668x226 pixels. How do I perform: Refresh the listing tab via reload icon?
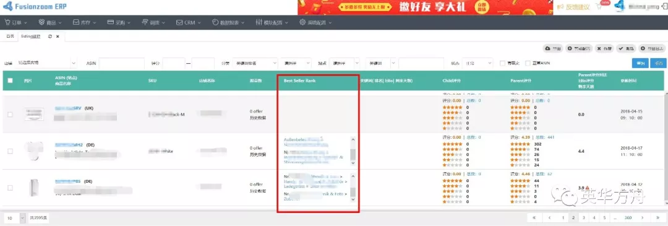50,37
